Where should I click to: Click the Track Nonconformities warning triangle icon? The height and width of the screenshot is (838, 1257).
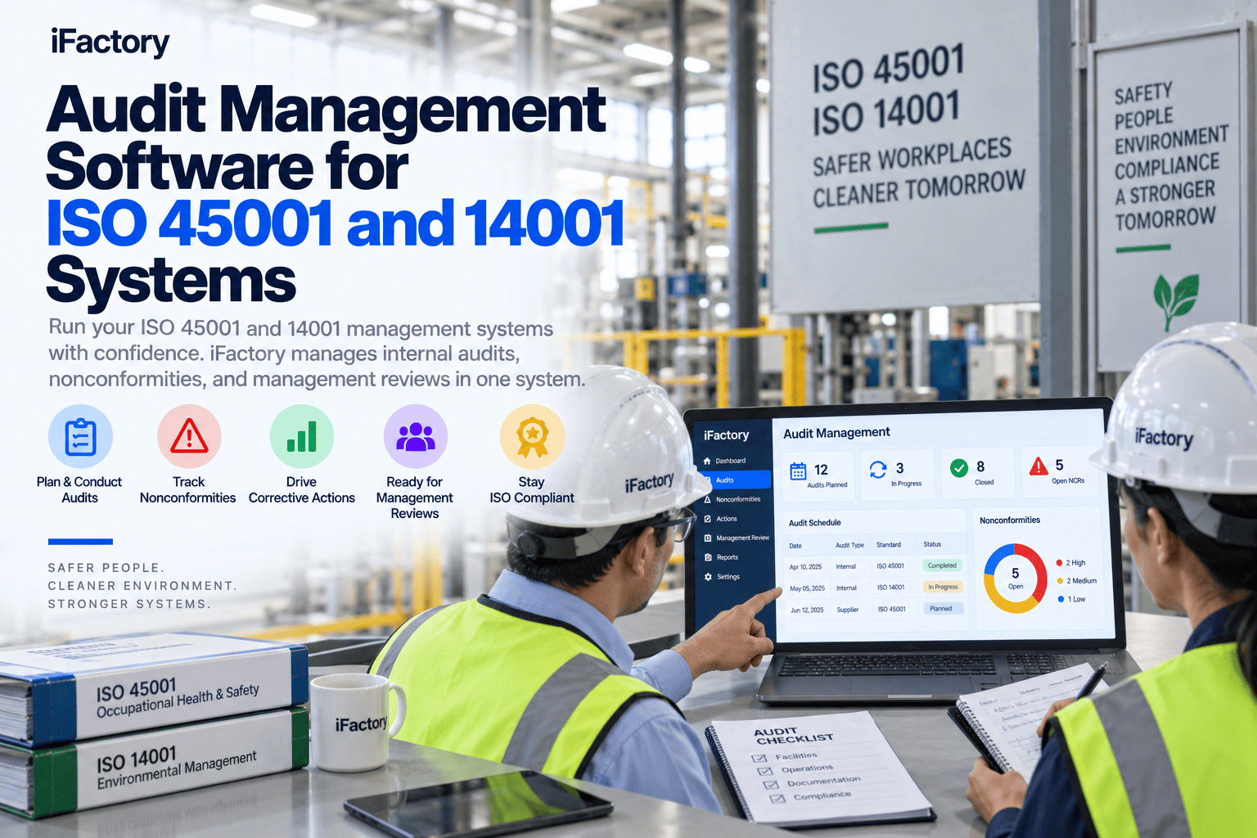pyautogui.click(x=189, y=436)
